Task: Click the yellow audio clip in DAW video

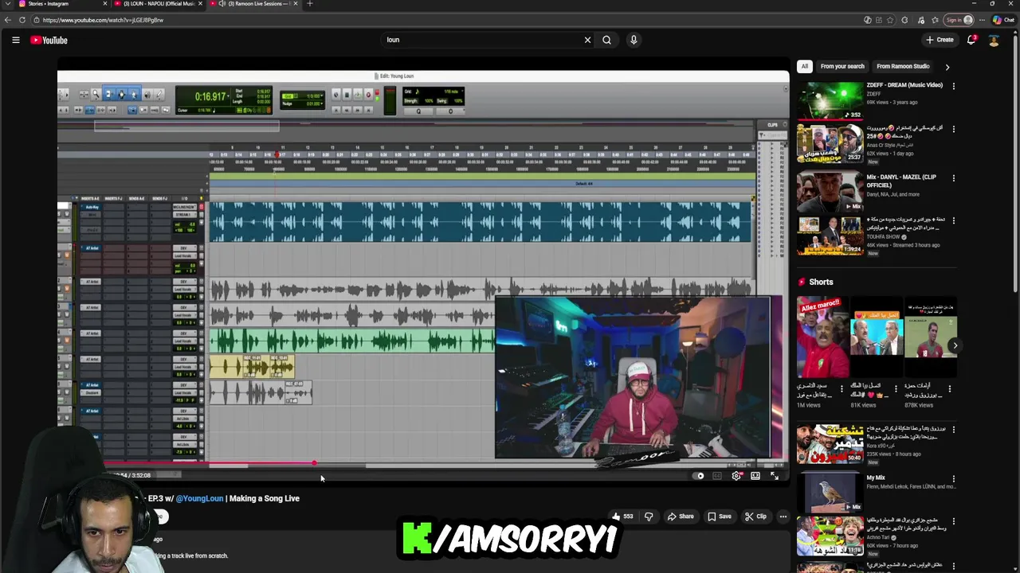Action: click(252, 366)
